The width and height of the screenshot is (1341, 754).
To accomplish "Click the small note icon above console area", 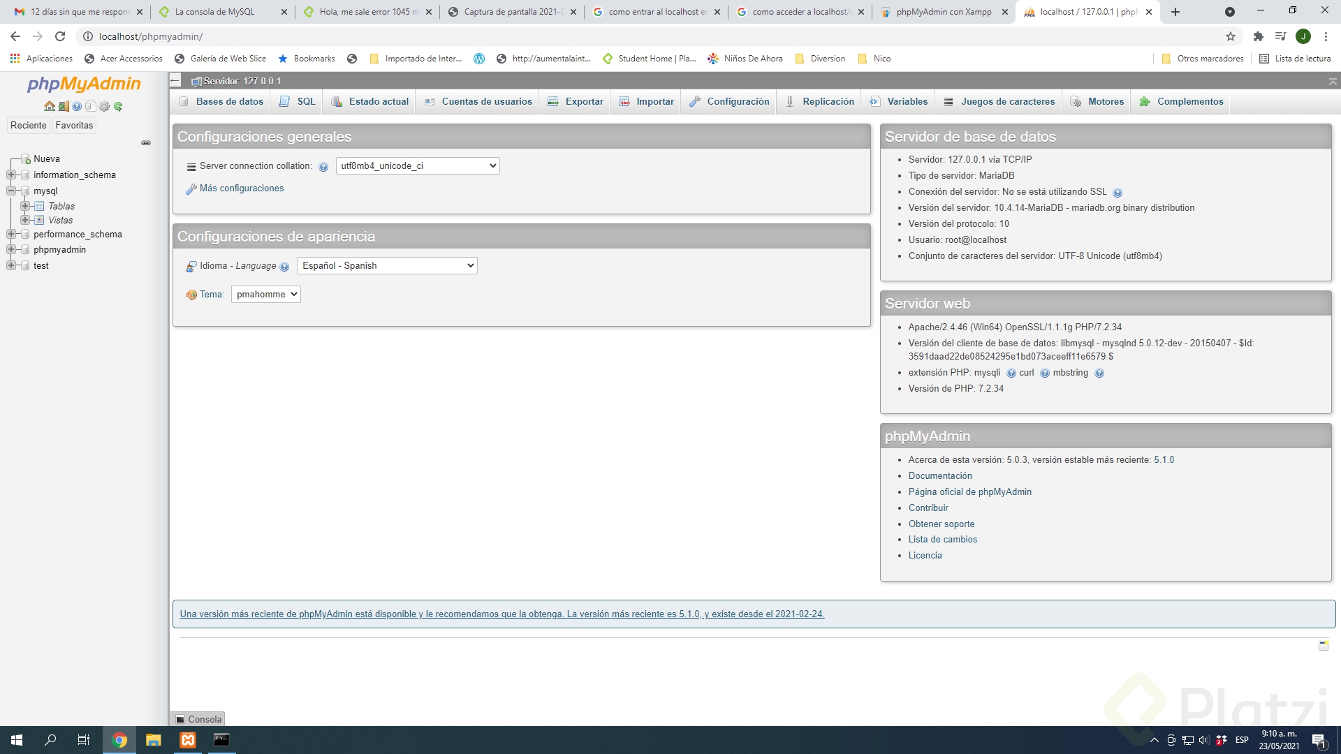I will (1323, 646).
